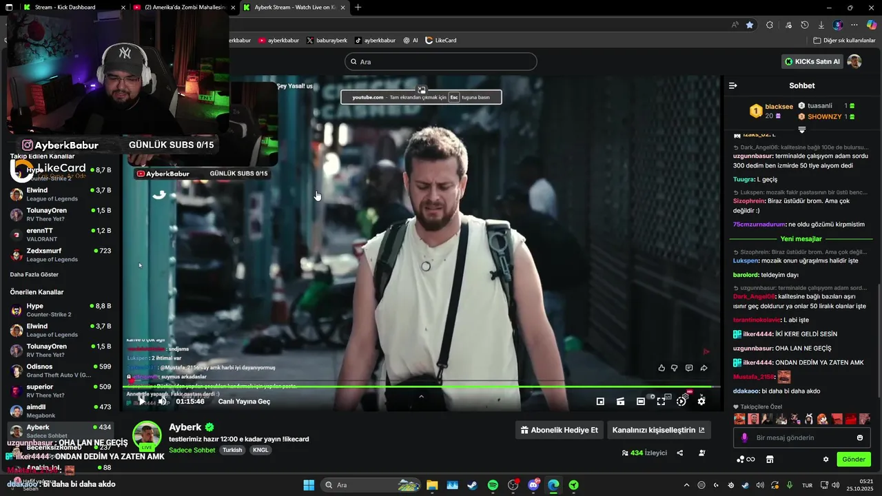
Task: Enable picture-in-picture on the player
Action: click(600, 401)
